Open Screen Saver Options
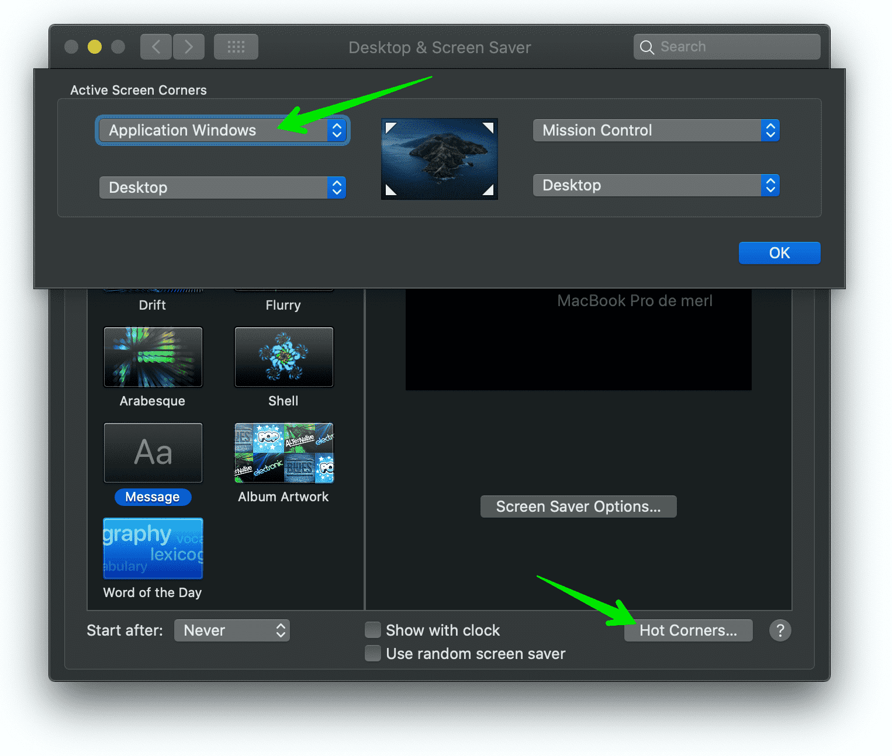892x756 pixels. point(579,507)
